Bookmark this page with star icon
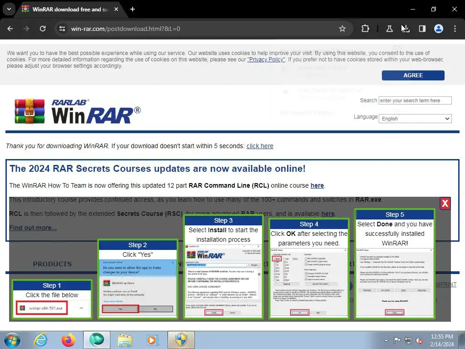Screen dimensions: 465x349 342,29
